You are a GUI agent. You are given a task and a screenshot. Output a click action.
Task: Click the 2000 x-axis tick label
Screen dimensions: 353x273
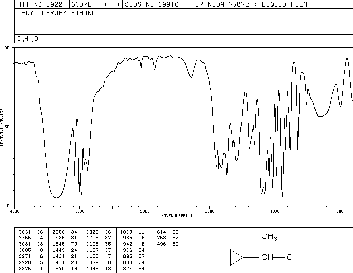coord(145,211)
